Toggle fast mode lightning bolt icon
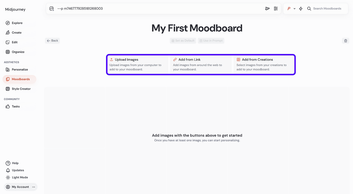Viewport: 353px width, 194px height. 301,9
